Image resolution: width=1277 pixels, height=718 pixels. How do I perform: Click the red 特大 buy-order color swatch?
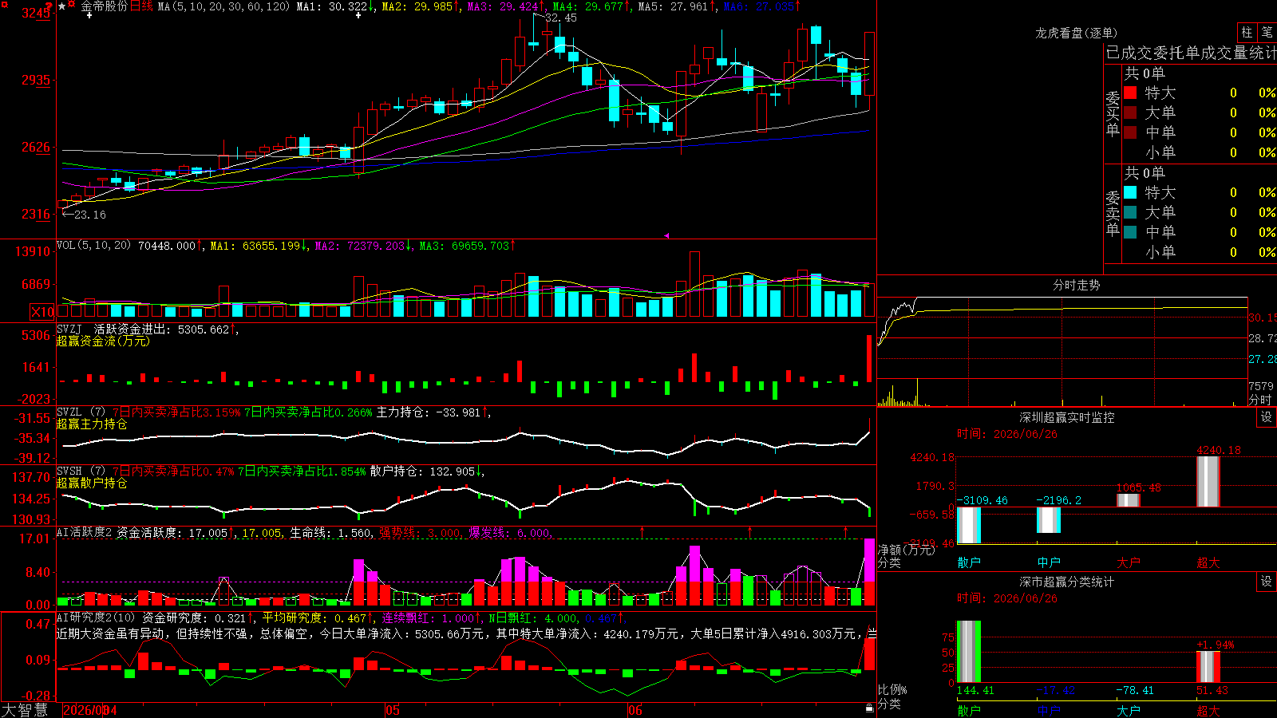[x=1130, y=93]
